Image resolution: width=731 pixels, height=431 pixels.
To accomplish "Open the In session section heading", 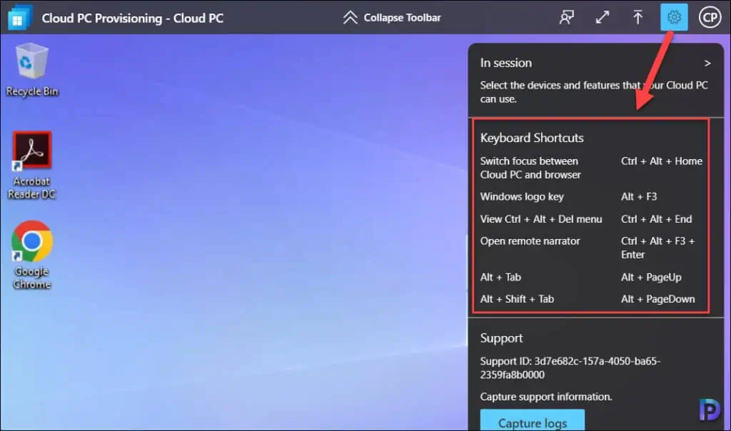I will pos(506,63).
